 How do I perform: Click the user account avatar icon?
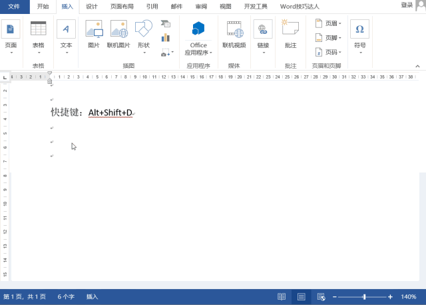tap(421, 5)
